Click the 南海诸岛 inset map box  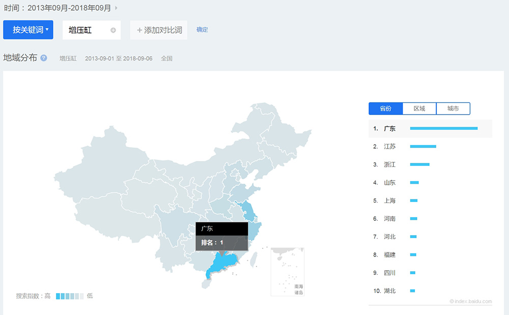pos(288,271)
